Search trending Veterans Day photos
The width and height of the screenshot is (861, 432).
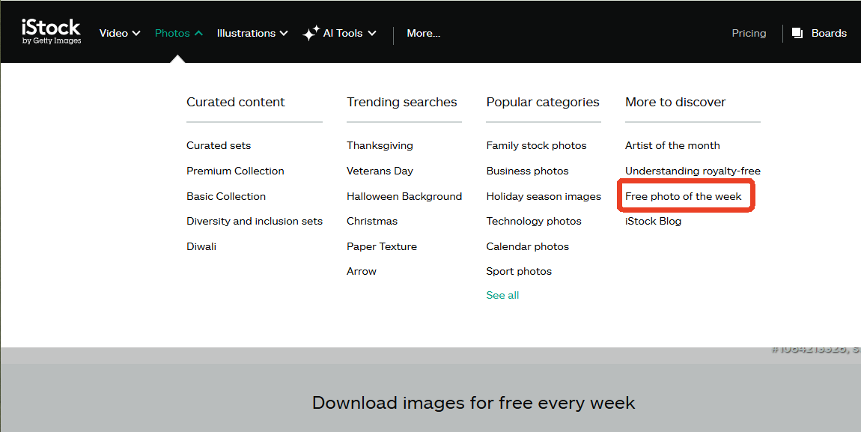point(380,171)
